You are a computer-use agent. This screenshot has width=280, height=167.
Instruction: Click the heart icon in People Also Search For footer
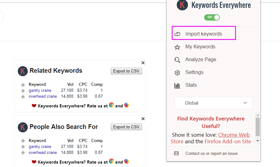point(34,162)
